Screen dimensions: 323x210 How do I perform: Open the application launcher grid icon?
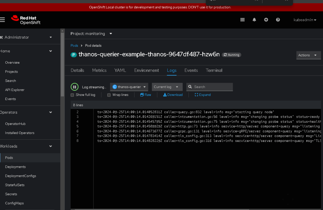click(x=242, y=20)
